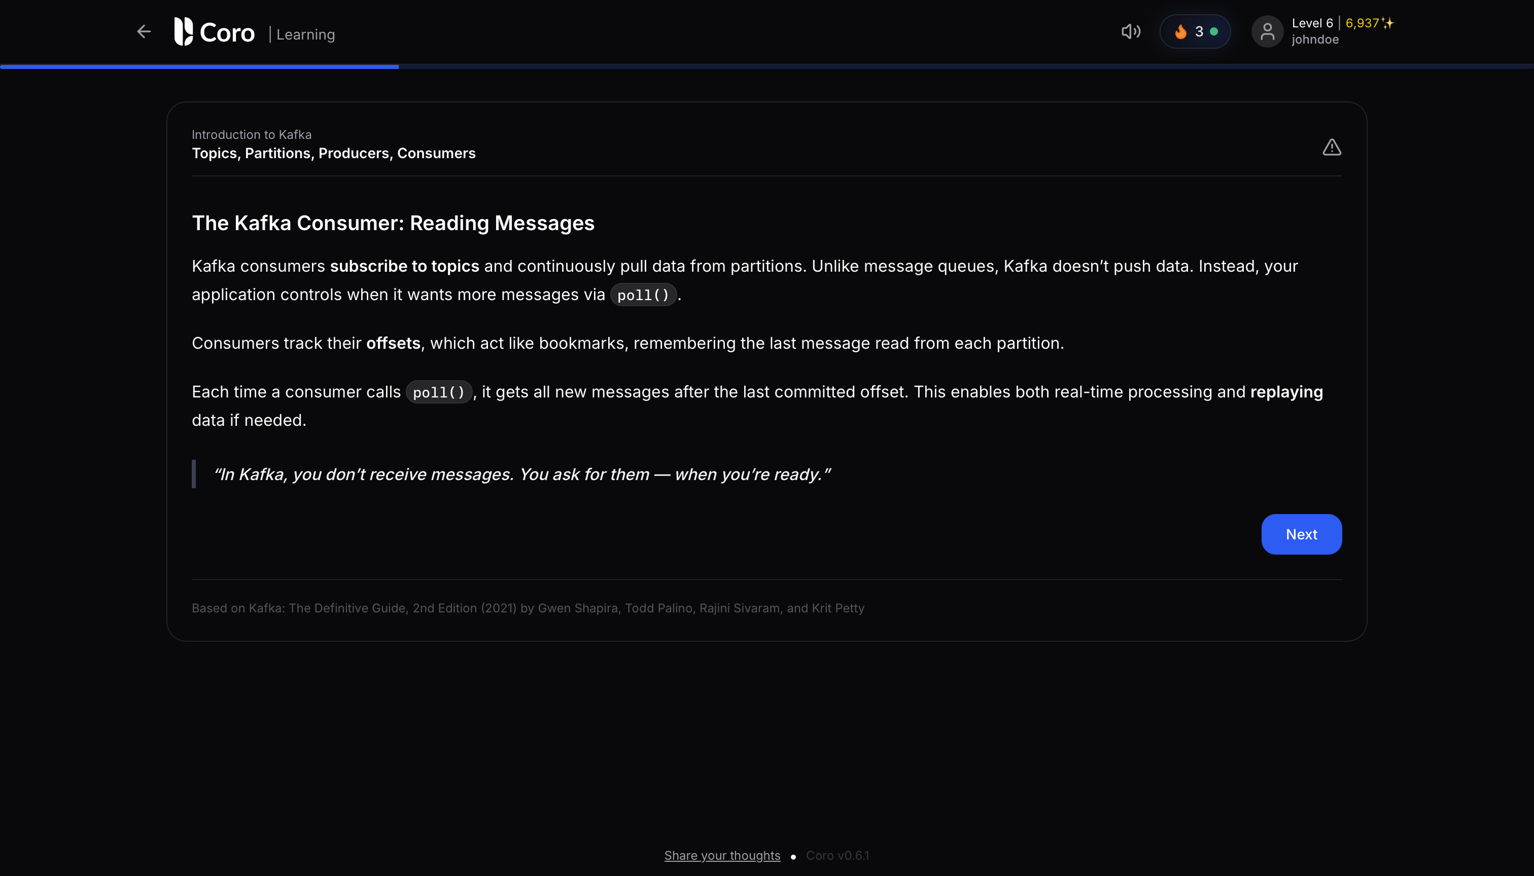
Task: Click the johndoe username
Action: coord(1315,40)
